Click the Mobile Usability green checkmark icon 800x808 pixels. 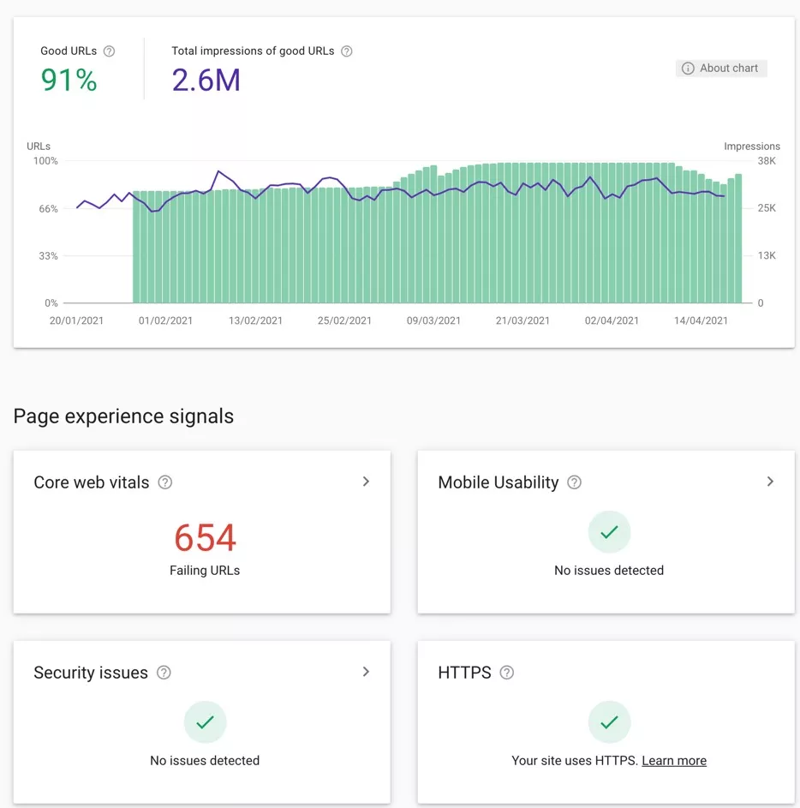(x=609, y=531)
